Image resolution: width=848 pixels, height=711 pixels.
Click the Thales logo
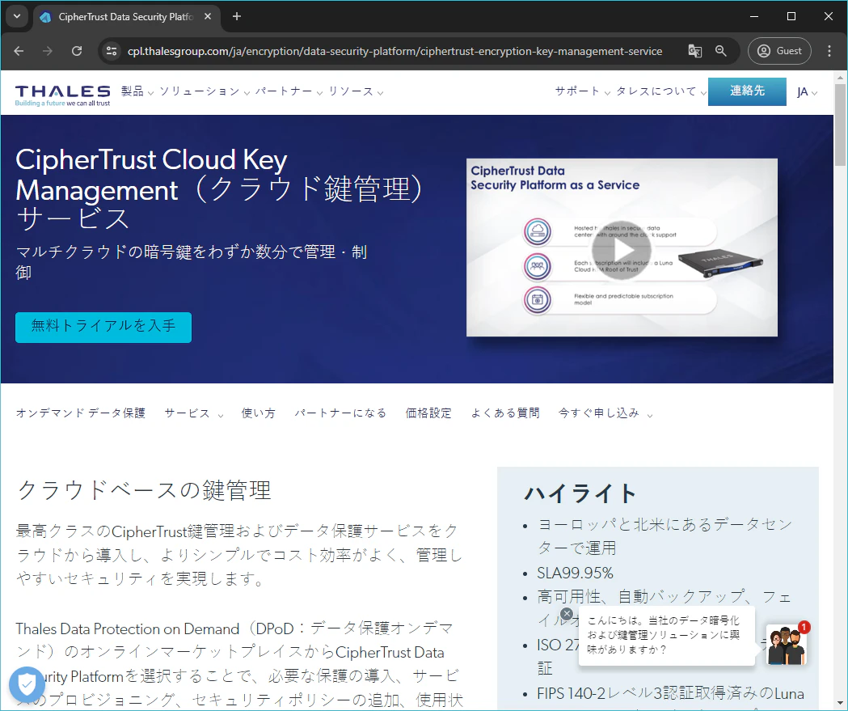coord(63,95)
